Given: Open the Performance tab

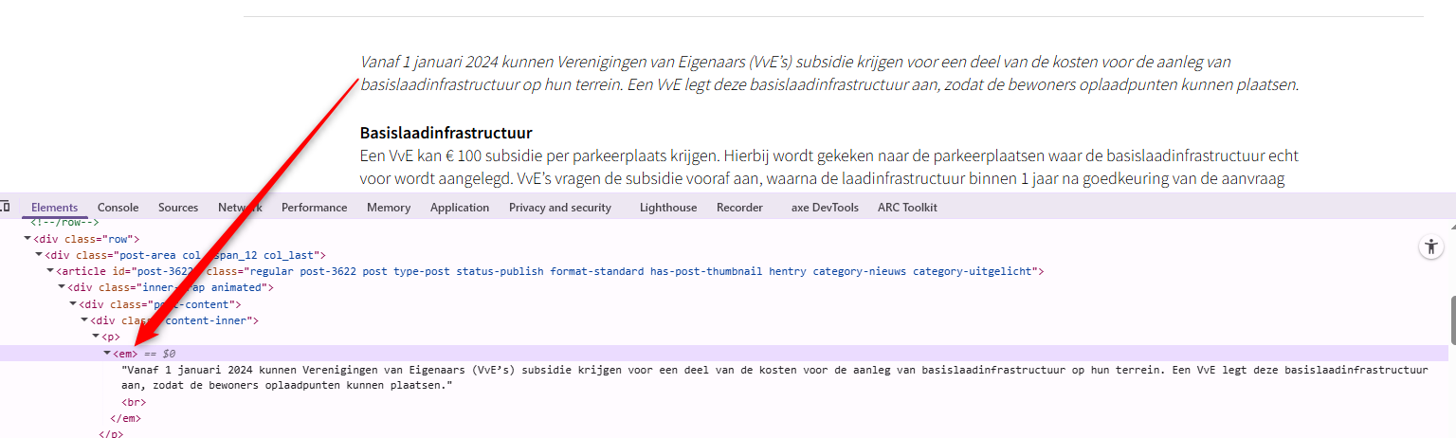Looking at the screenshot, I should [314, 208].
